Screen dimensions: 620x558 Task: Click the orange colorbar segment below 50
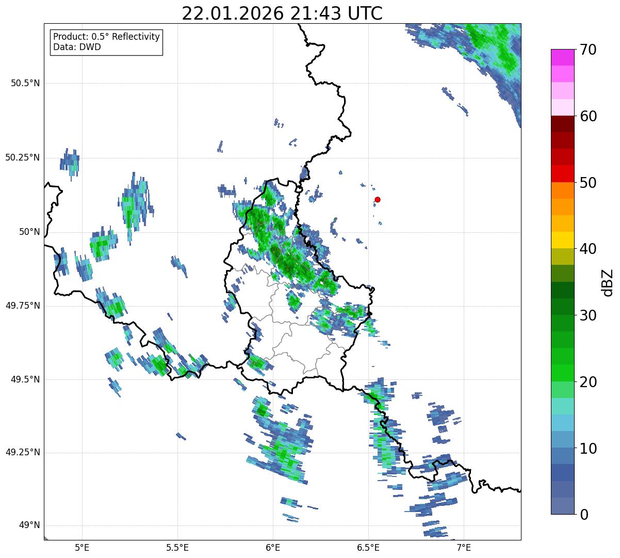(563, 190)
